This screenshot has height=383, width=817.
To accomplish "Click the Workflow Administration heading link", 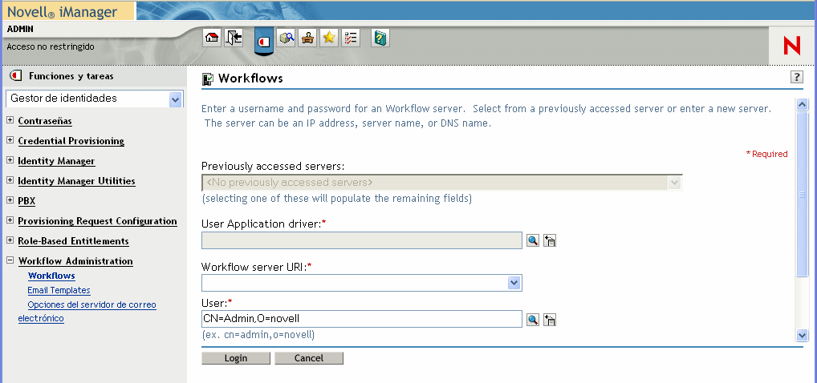I will click(75, 261).
